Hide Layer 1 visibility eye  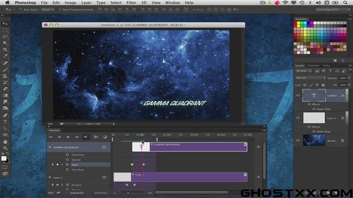pyautogui.click(x=298, y=118)
